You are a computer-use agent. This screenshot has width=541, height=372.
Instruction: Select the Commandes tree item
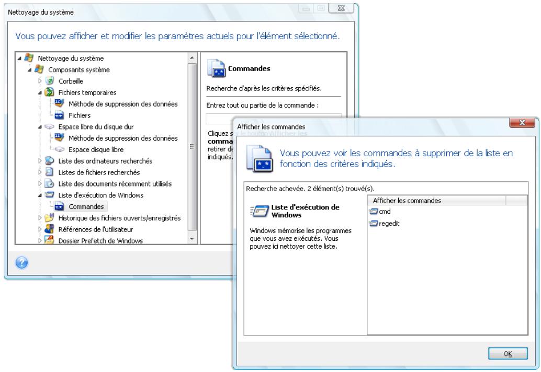tap(86, 206)
